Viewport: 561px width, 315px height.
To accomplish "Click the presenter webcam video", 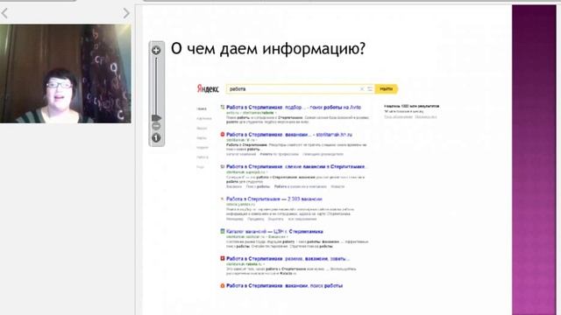I will coord(66,73).
